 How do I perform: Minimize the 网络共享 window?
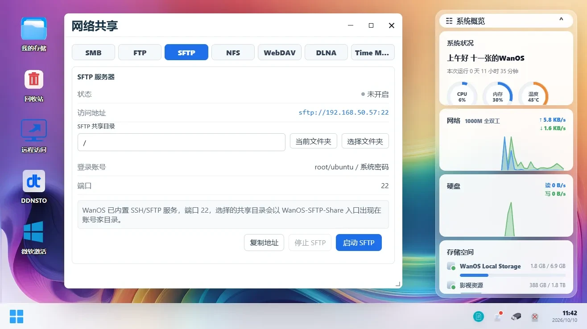(351, 26)
